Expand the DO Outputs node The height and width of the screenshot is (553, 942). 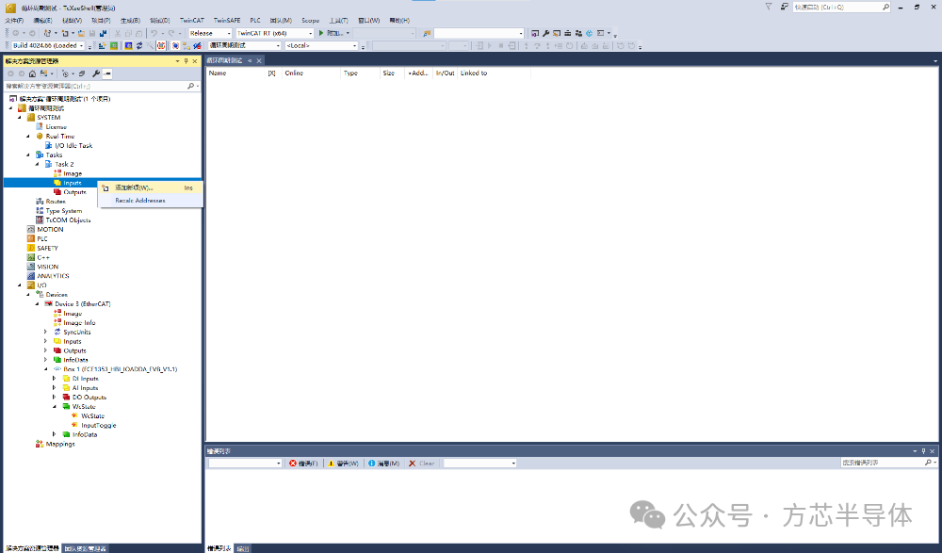[x=54, y=398]
